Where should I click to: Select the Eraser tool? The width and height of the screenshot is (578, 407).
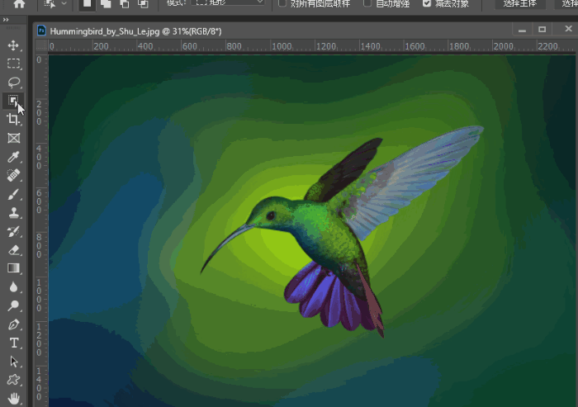tap(13, 249)
